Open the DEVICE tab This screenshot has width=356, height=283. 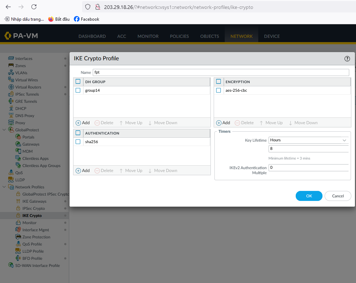pos(272,36)
